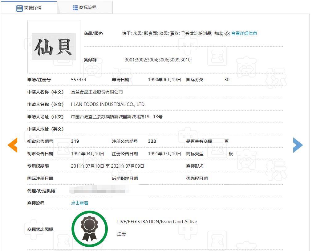The height and width of the screenshot is (251, 312).
Task: Select registration announcement date 1991年07月10日
Action: pos(164,154)
